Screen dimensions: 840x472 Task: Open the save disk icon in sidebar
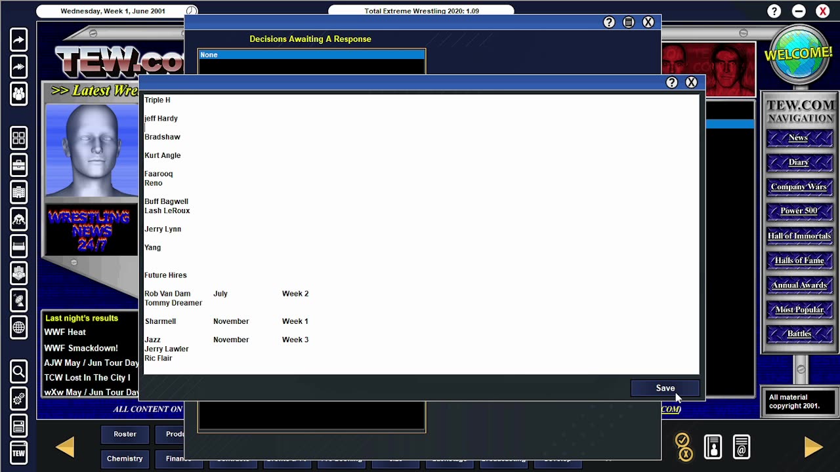pos(18,426)
